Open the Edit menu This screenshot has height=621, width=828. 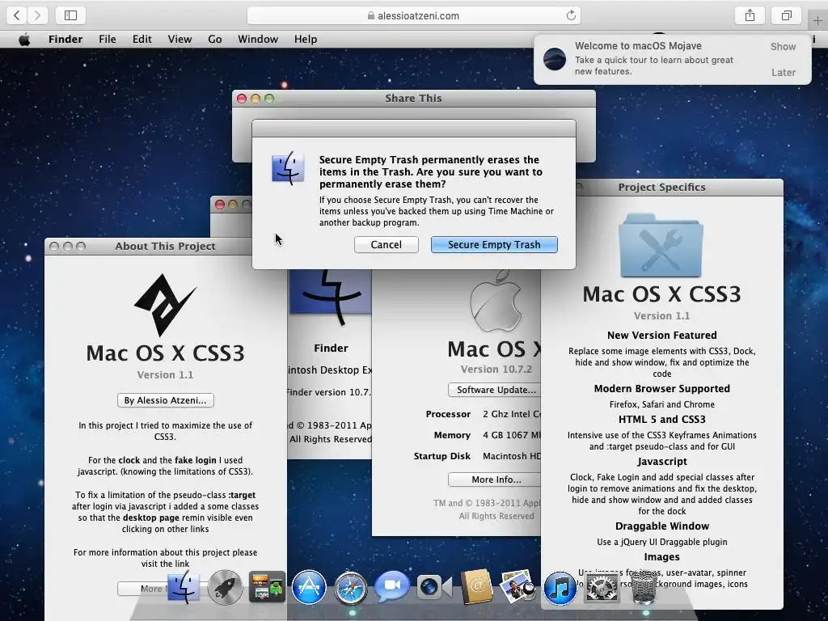click(x=142, y=39)
